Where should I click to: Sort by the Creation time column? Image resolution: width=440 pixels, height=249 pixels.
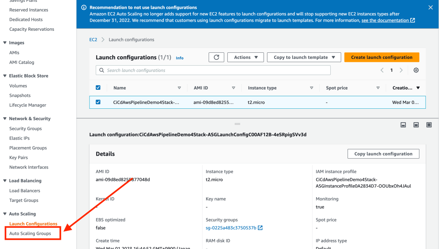pyautogui.click(x=418, y=88)
